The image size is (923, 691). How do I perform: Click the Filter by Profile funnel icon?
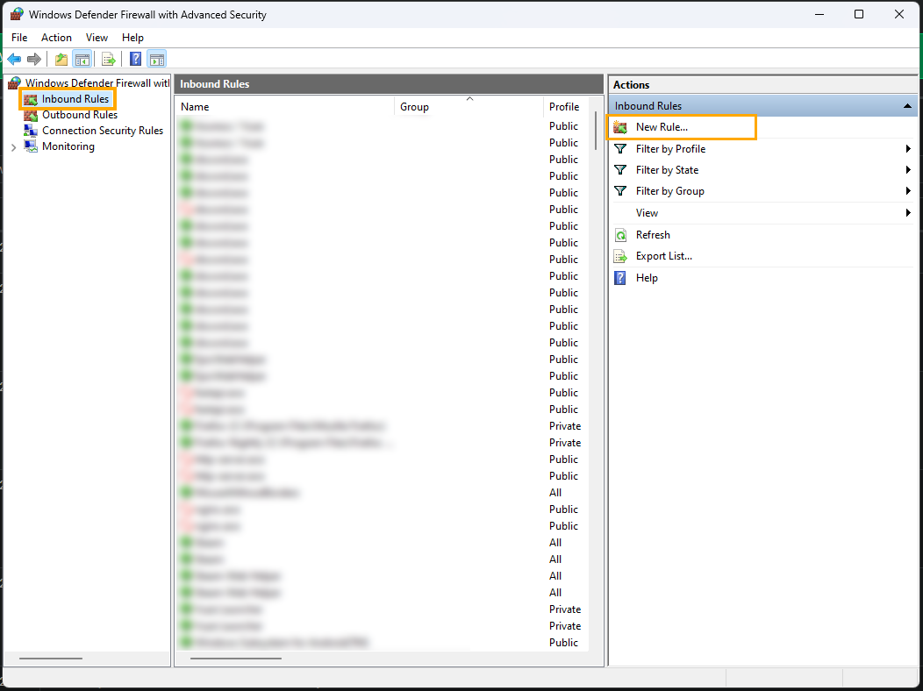point(620,149)
